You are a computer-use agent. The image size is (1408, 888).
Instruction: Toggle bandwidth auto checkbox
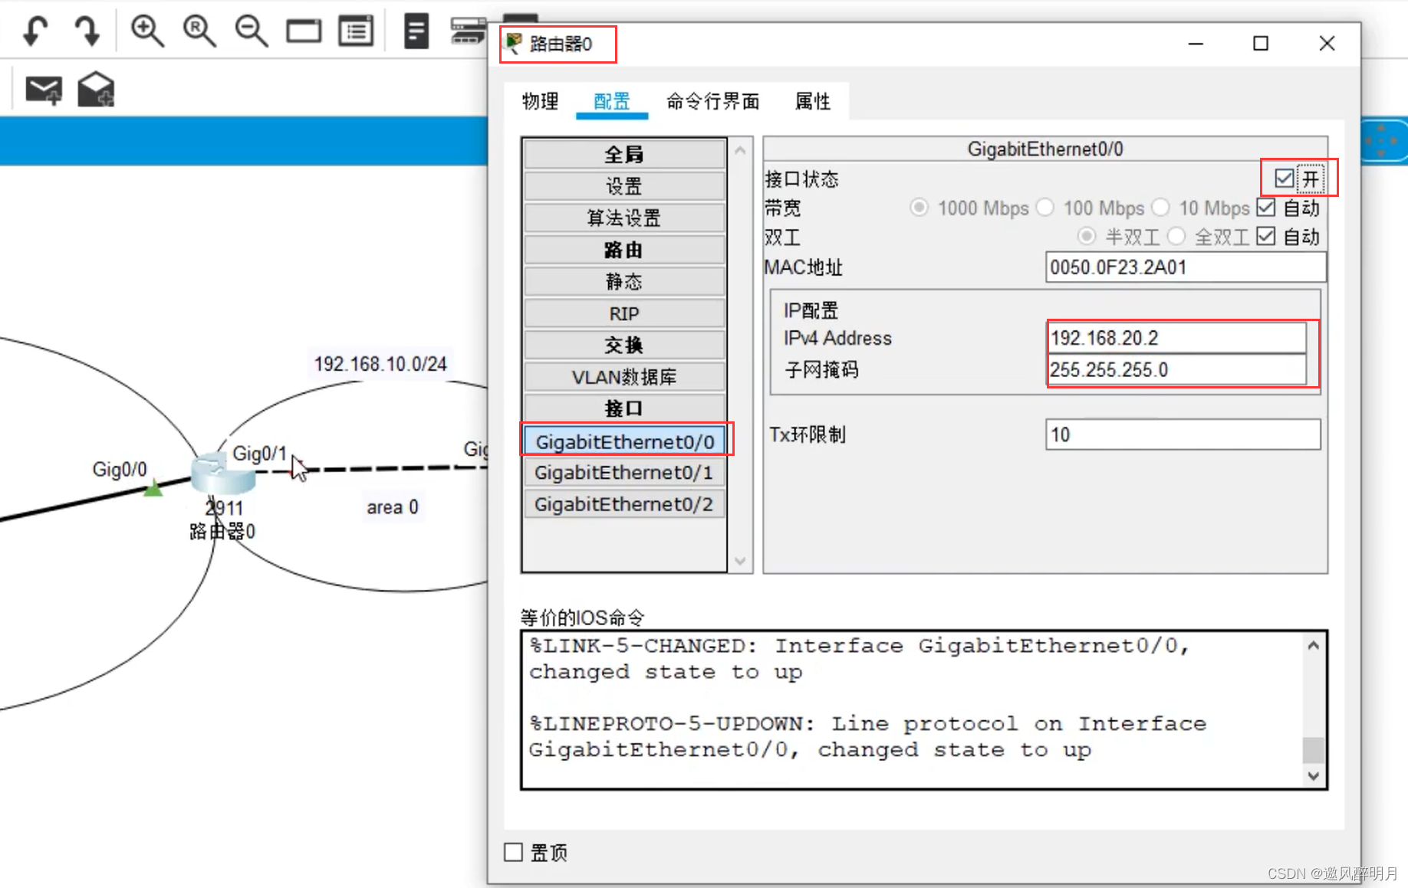1266,208
